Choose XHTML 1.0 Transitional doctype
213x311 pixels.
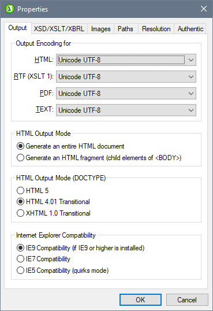coord(54,213)
